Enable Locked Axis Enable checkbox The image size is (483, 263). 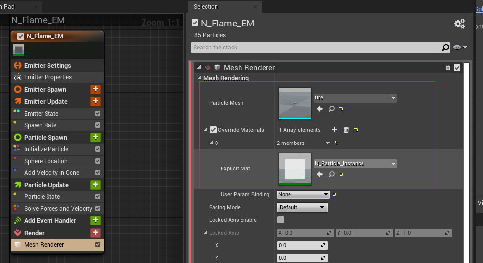point(281,220)
